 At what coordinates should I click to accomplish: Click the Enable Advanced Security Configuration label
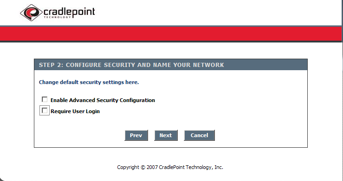pyautogui.click(x=103, y=100)
